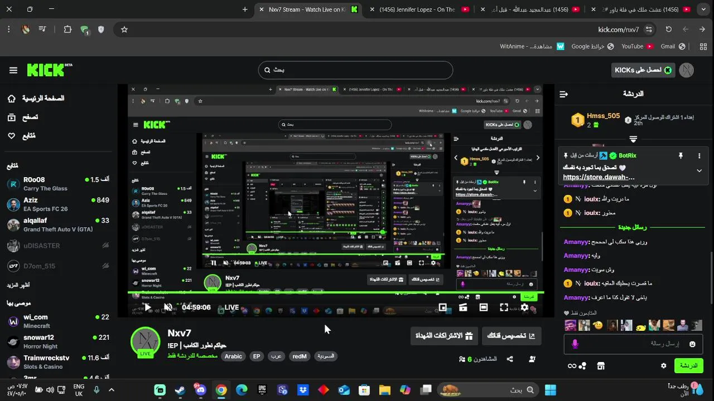This screenshot has height=401, width=714.
Task: Select the redM category tag
Action: point(300,356)
